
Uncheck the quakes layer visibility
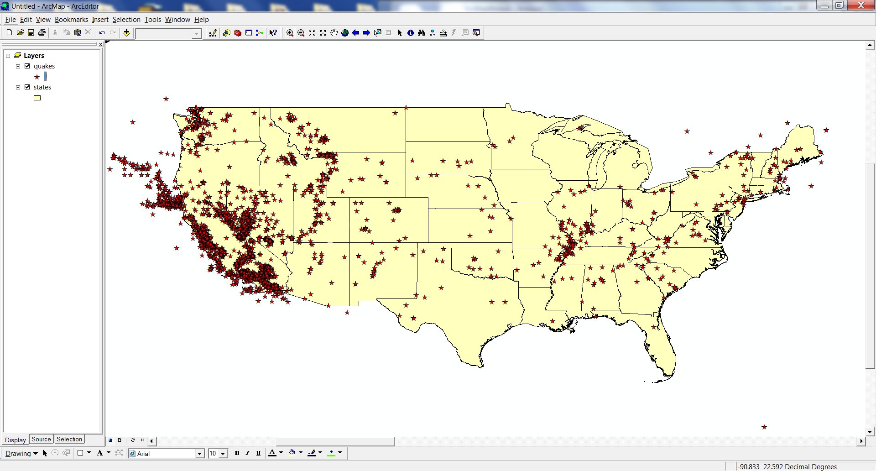click(x=27, y=66)
